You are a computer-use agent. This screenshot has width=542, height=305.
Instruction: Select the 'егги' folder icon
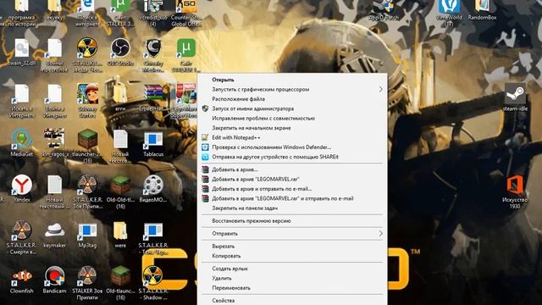tap(120, 93)
